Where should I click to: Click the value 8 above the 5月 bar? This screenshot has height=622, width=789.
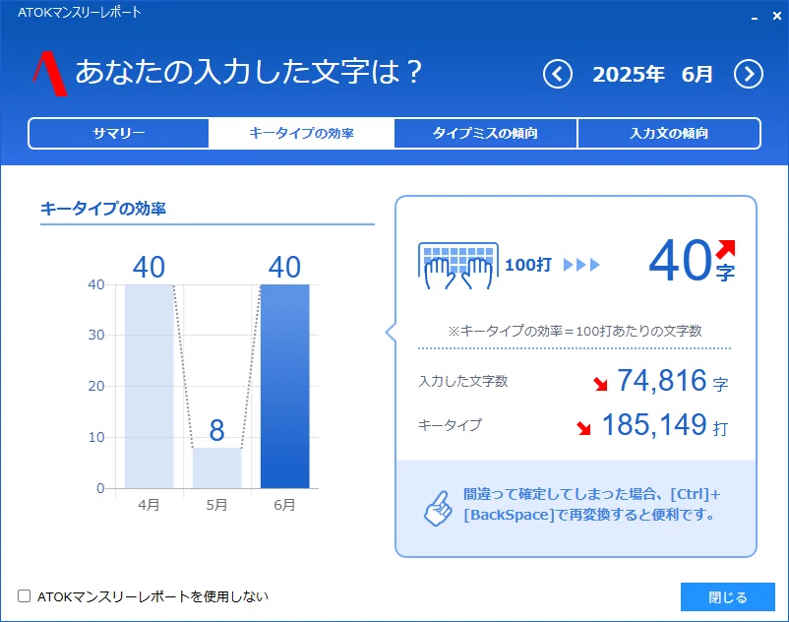pyautogui.click(x=216, y=430)
